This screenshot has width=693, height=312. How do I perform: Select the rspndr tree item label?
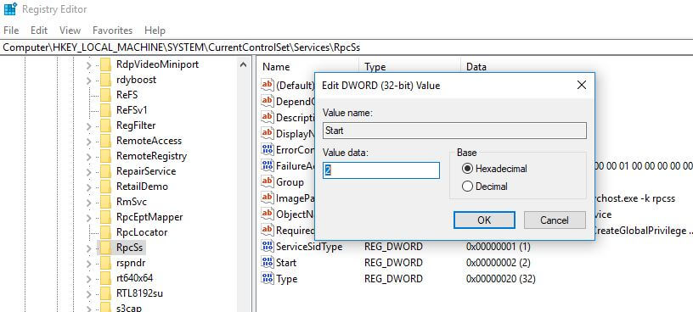pyautogui.click(x=130, y=263)
